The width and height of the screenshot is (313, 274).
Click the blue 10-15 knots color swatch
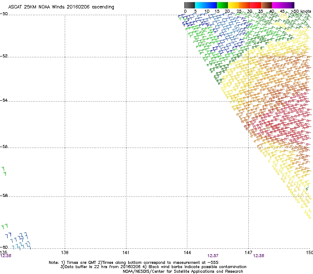point(211,5)
